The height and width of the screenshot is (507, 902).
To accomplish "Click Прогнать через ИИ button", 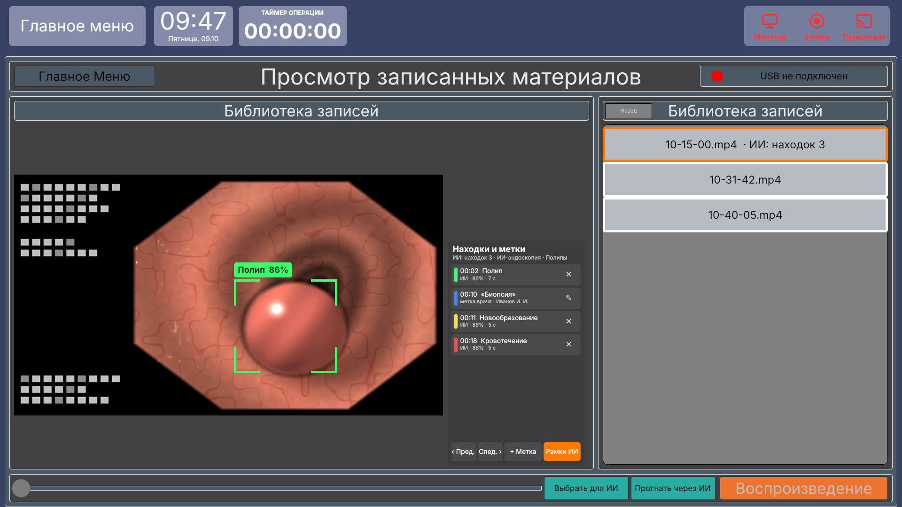I will (673, 488).
